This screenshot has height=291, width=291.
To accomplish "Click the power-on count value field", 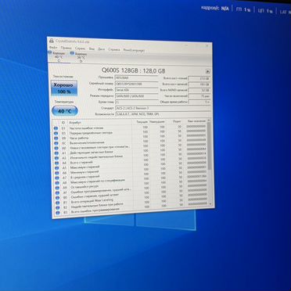I will coord(199,96).
